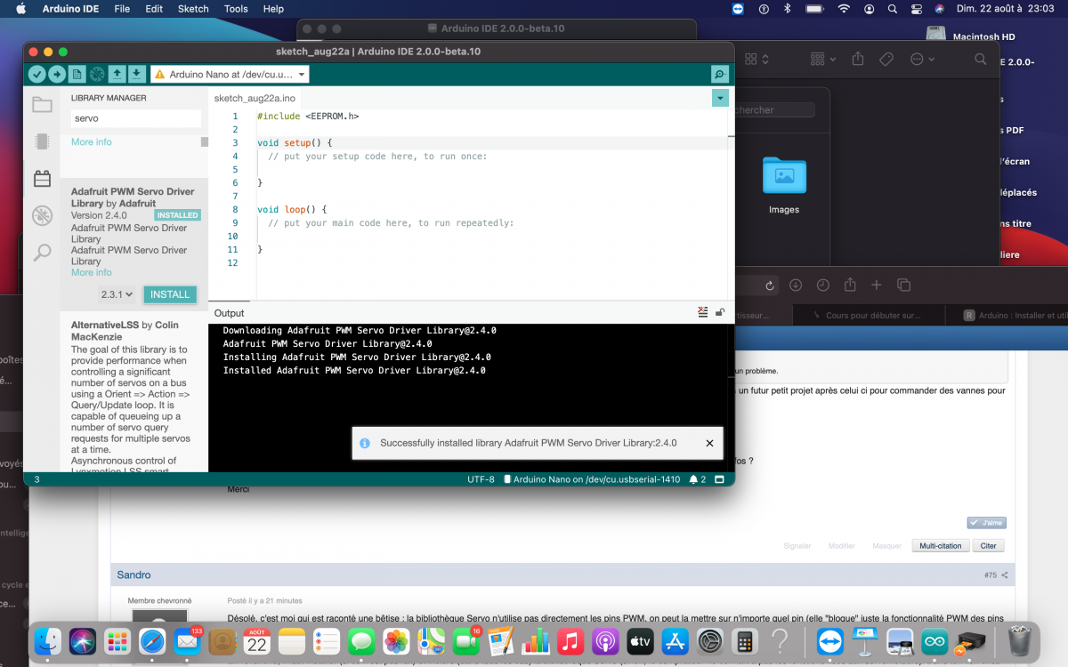This screenshot has height=667, width=1068.
Task: Open the Tools menu
Action: coord(236,9)
